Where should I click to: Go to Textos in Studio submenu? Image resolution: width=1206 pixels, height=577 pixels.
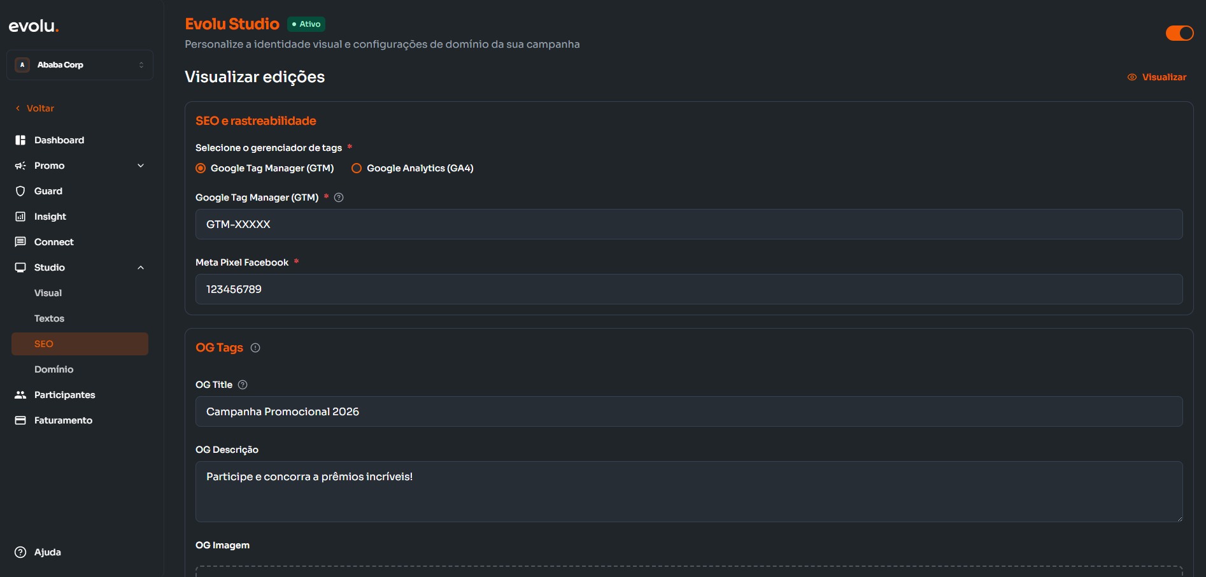point(50,318)
